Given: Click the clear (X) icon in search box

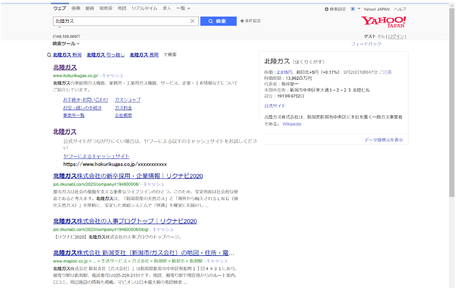Looking at the screenshot, I should pyautogui.click(x=192, y=21).
